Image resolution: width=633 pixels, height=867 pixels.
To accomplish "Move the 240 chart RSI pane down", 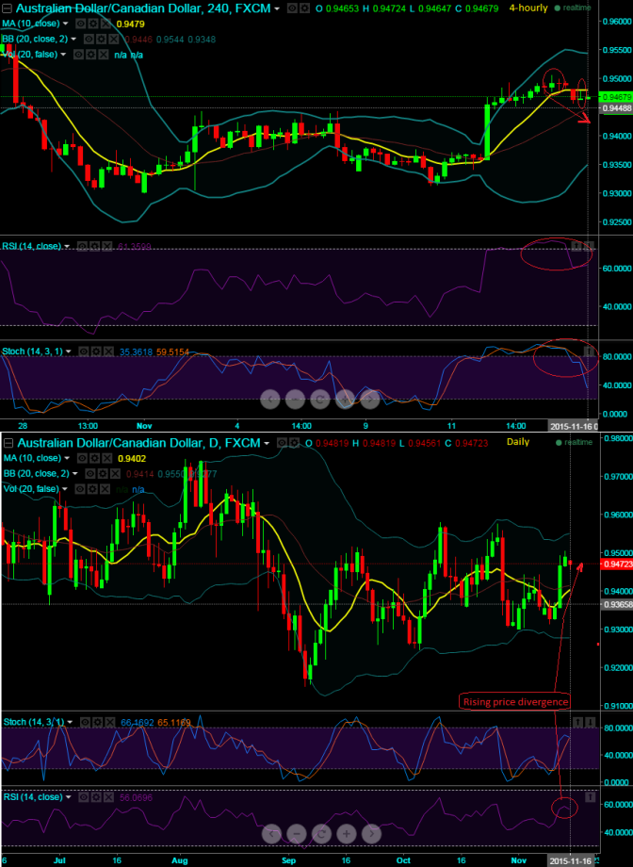I will (589, 246).
